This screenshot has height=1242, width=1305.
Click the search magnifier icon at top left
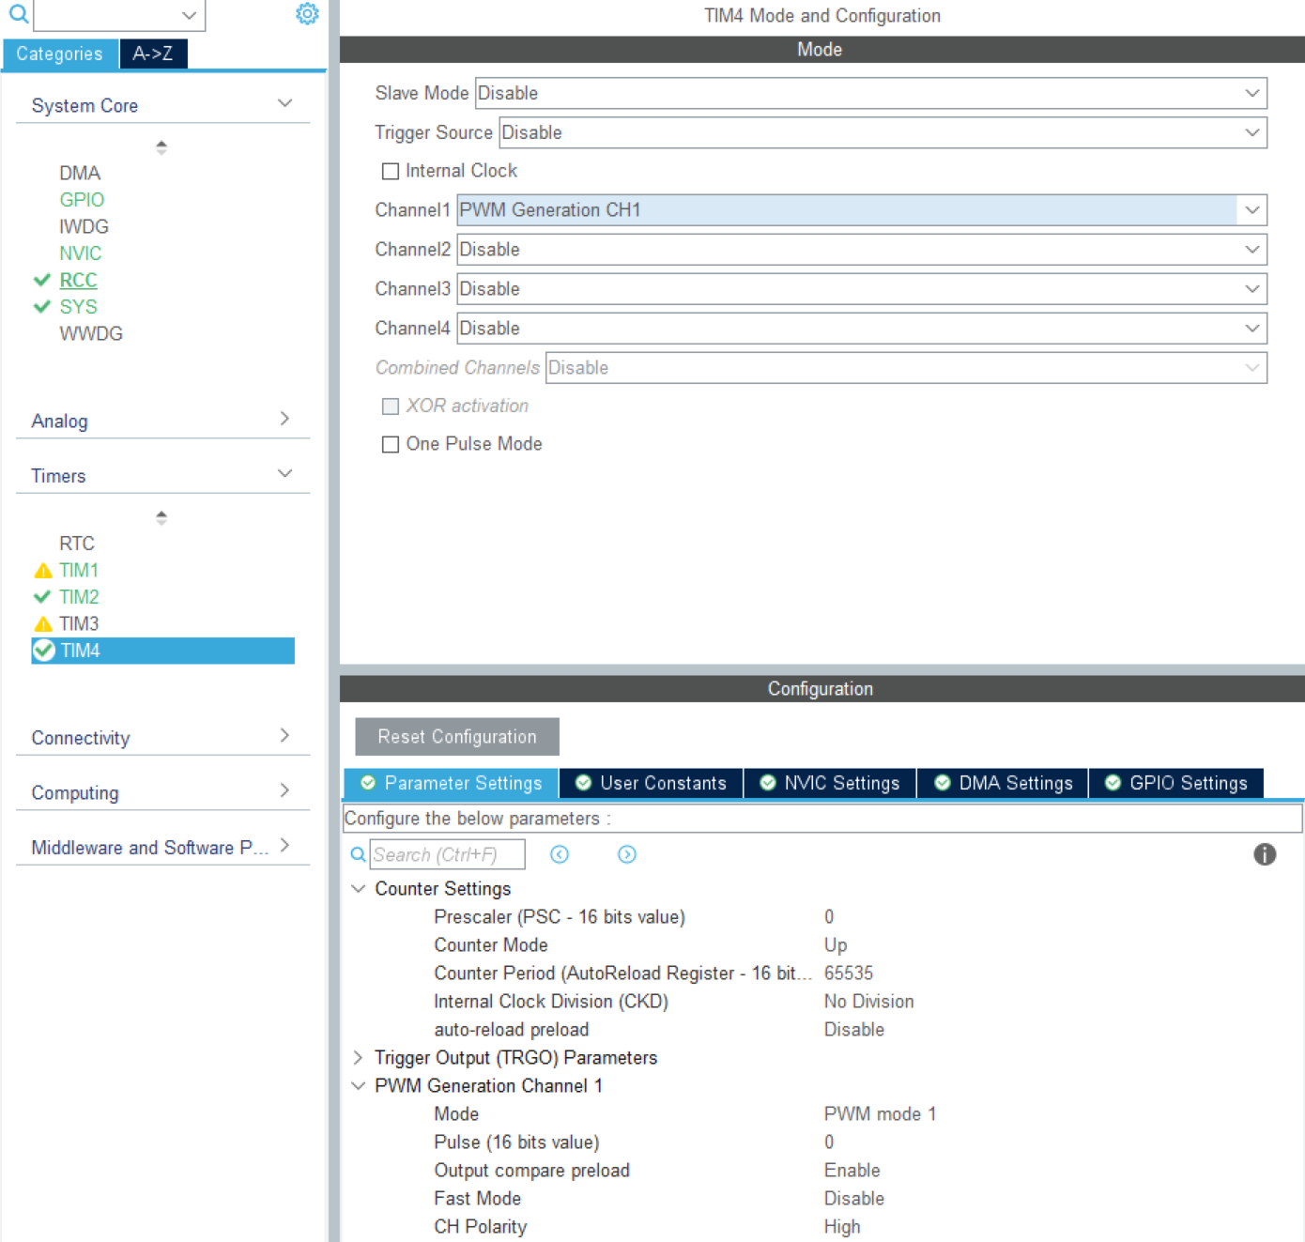click(x=18, y=14)
